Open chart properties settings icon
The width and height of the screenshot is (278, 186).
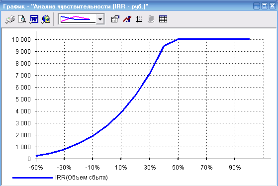tap(115, 19)
